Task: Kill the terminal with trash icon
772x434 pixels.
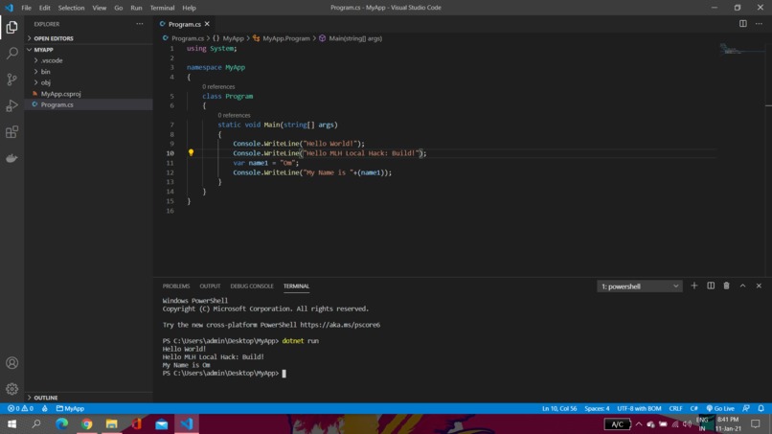Action: [726, 286]
